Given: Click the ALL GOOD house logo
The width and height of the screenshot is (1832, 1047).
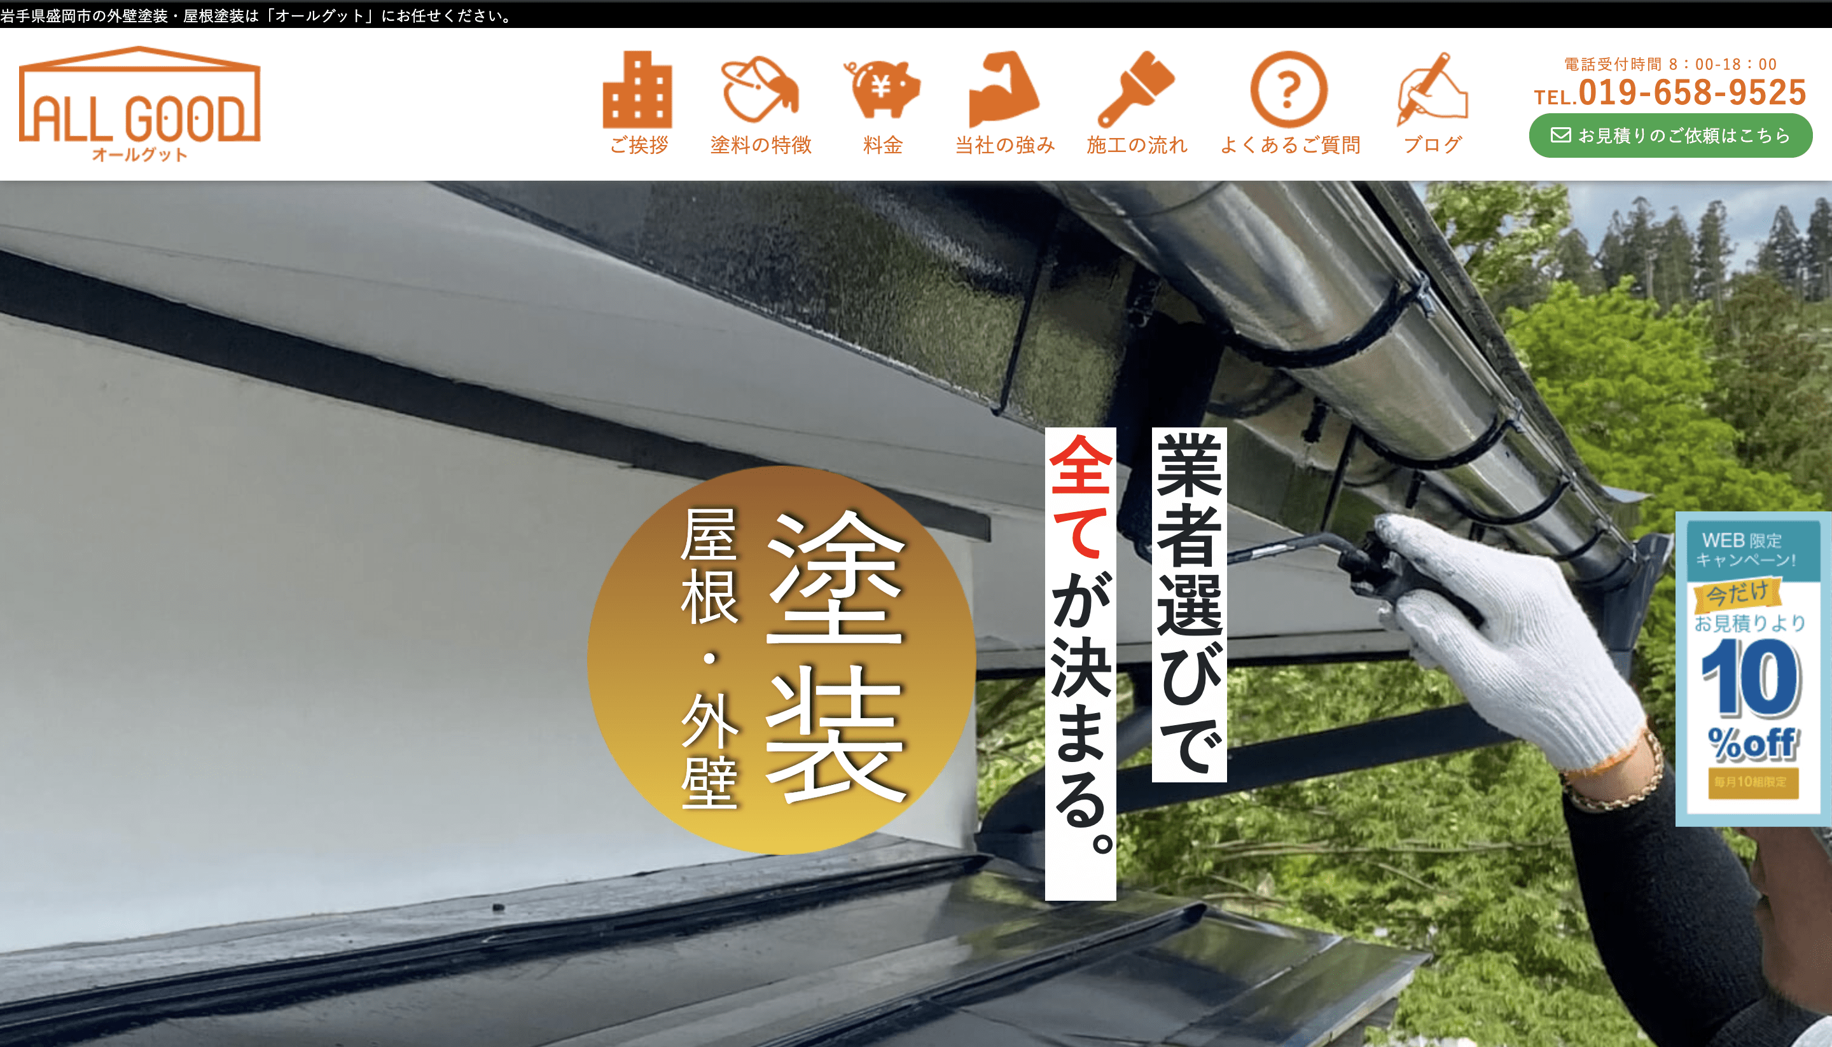Looking at the screenshot, I should (139, 104).
